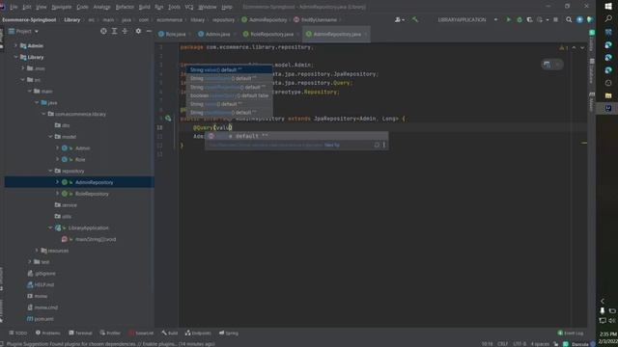Hide the Project tool window

click(149, 31)
